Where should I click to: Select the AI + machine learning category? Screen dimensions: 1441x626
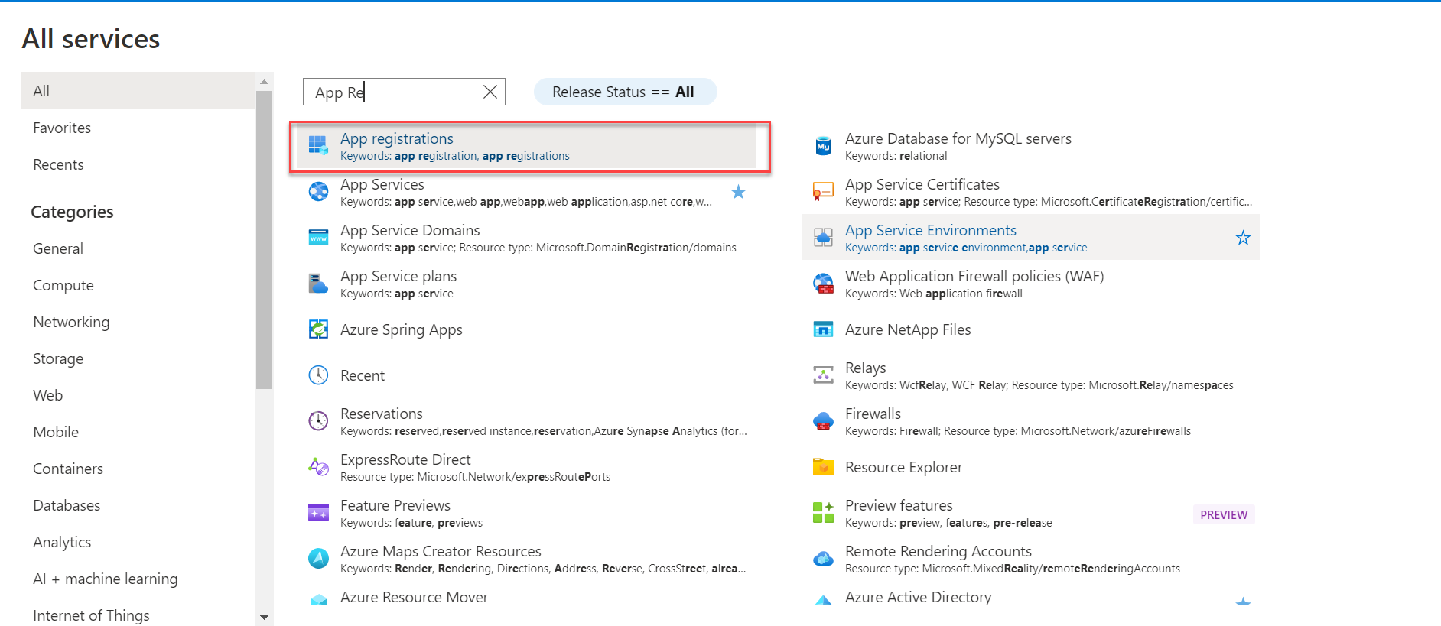point(106,579)
